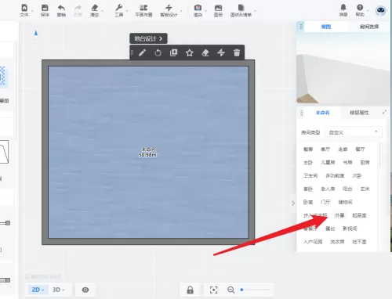This screenshot has height=299, width=392.
Task: Open the 地台设计 breadcrumb button
Action: click(148, 38)
